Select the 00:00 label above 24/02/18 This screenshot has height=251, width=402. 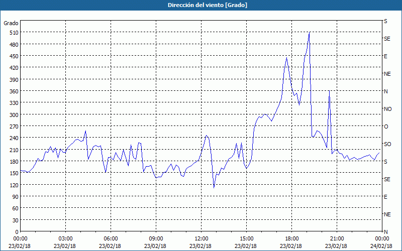pos(382,239)
